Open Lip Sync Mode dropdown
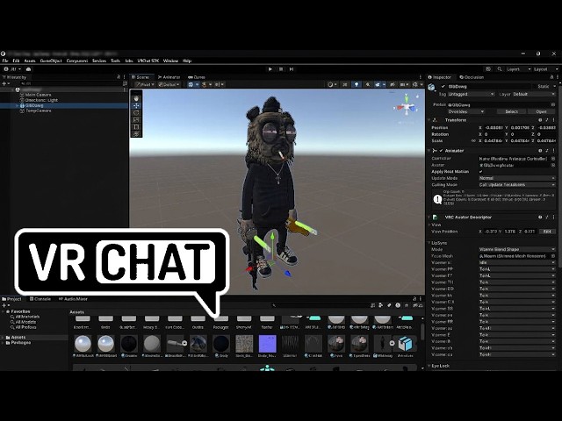The image size is (562, 421). pos(517,249)
